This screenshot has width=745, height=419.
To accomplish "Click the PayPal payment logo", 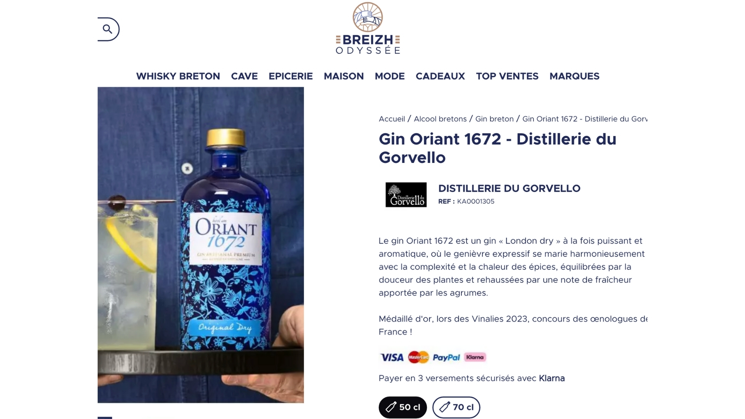I will (446, 357).
